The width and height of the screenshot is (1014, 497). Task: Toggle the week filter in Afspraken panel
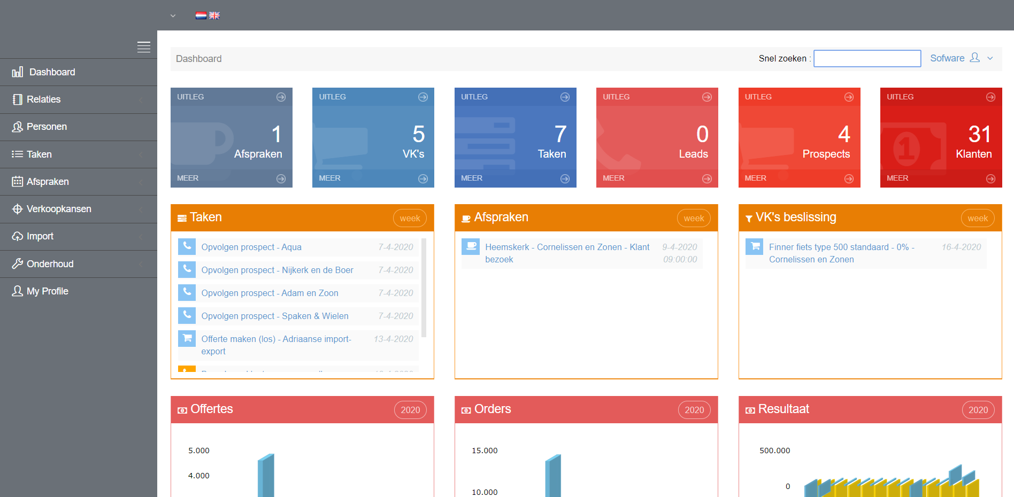[x=694, y=218]
